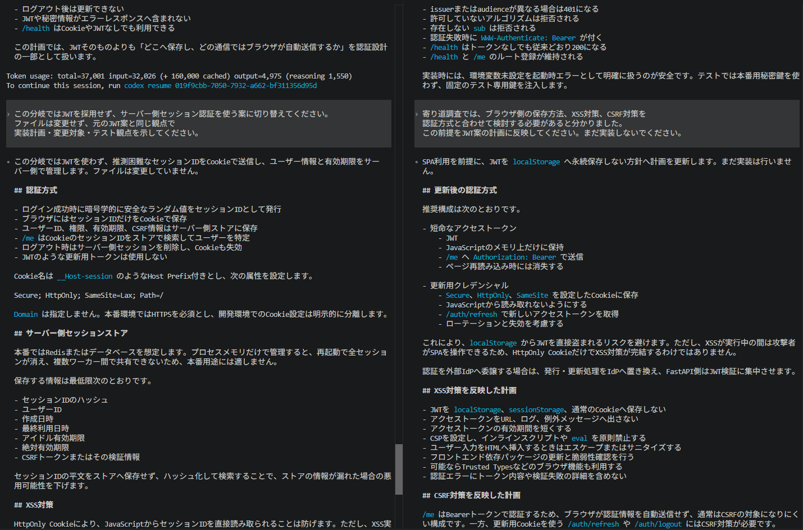Select the session ID '019f9cbb-7050-7932-a662-bf311356d95d'

[246, 86]
